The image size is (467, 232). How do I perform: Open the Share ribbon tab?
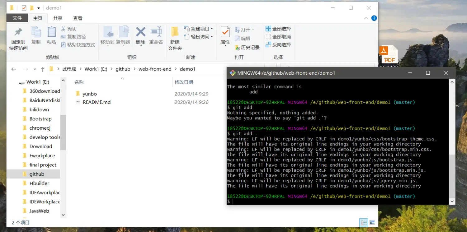(x=58, y=18)
